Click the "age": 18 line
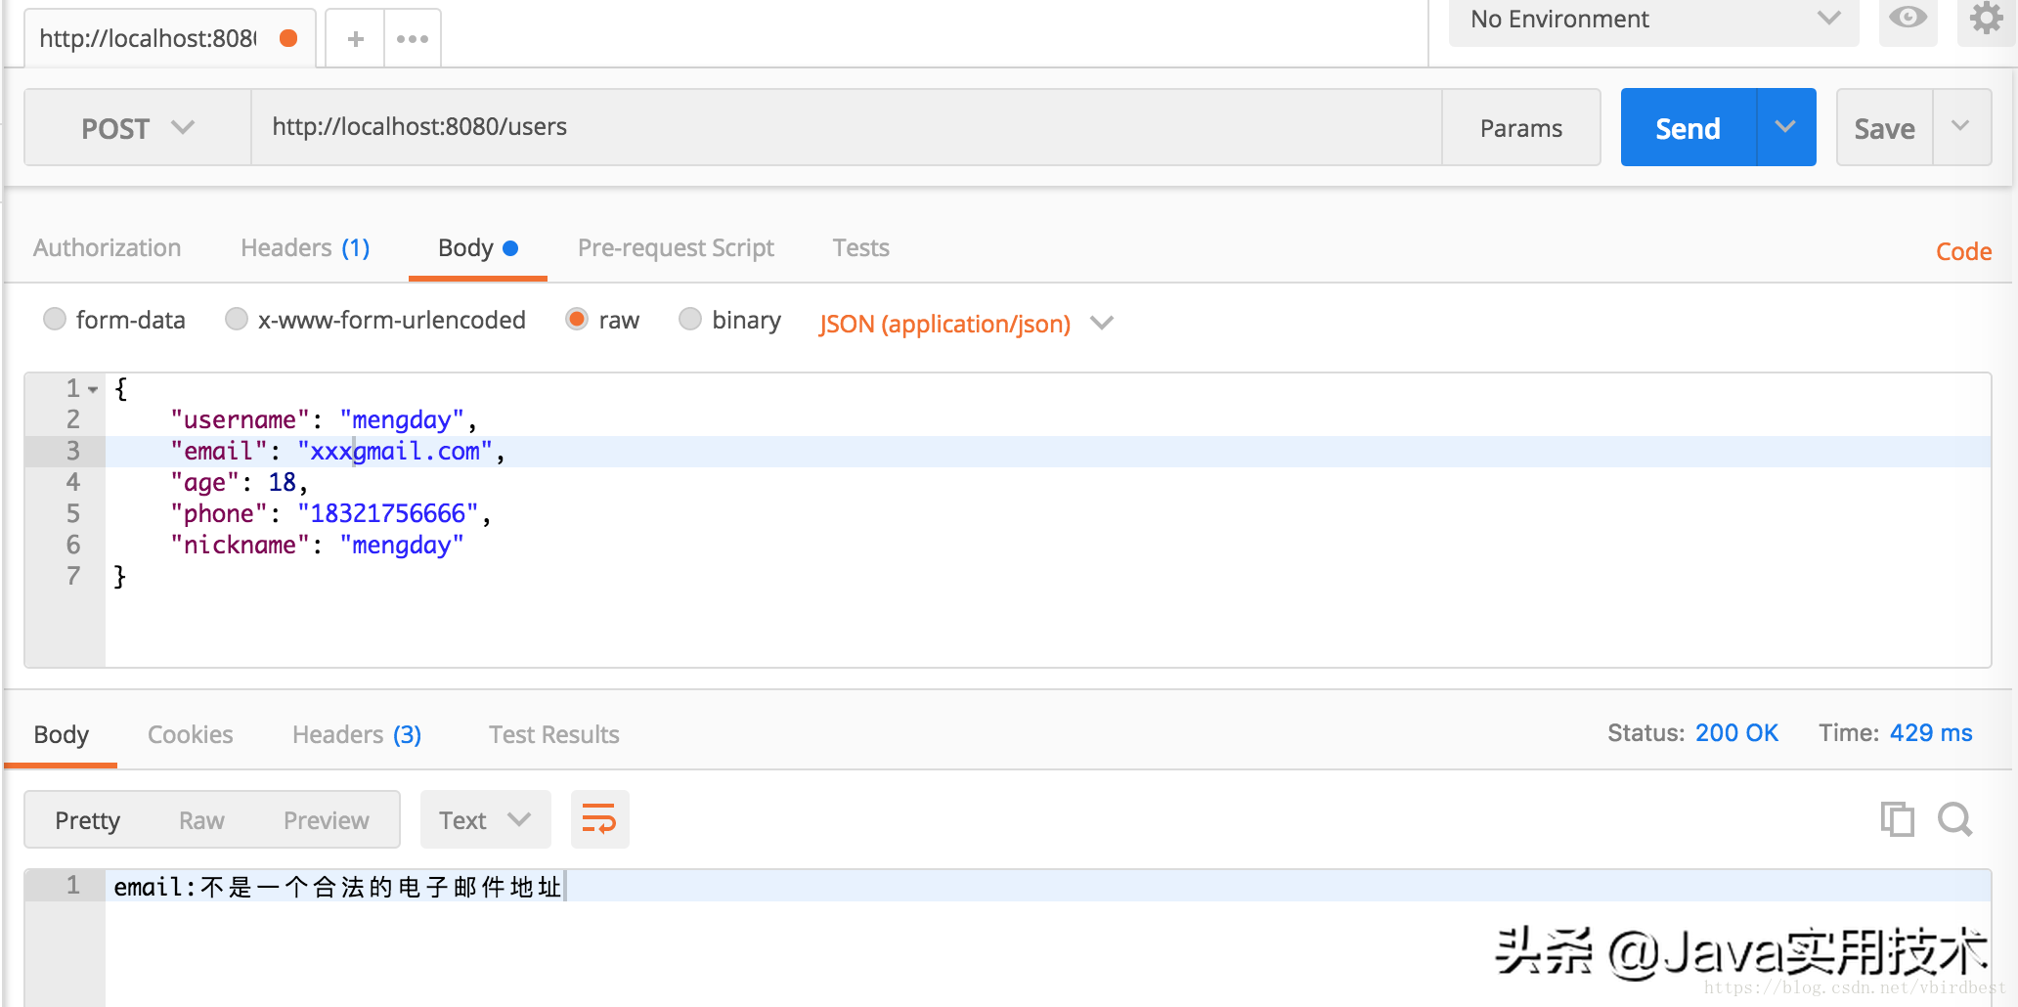Image resolution: width=2018 pixels, height=1007 pixels. click(x=240, y=482)
